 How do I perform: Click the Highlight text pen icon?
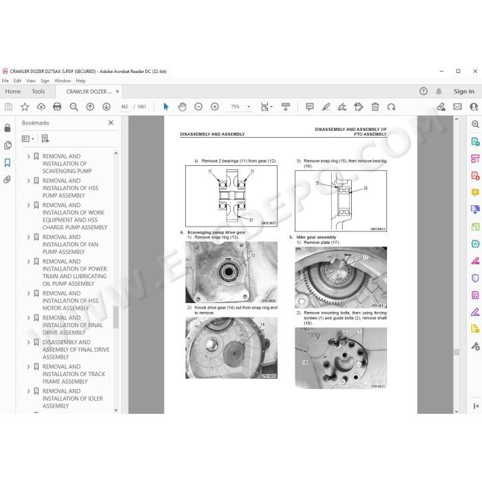(x=326, y=107)
